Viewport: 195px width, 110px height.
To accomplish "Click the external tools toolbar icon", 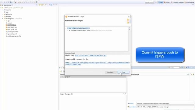I will 15,2.
